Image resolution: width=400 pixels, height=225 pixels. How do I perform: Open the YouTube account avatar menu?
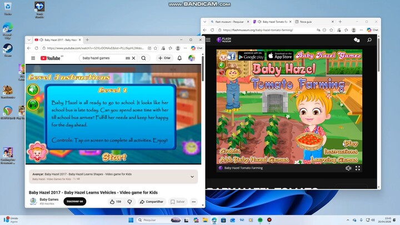[192, 58]
